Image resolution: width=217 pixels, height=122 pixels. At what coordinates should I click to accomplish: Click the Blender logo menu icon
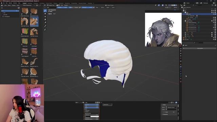[1, 3]
